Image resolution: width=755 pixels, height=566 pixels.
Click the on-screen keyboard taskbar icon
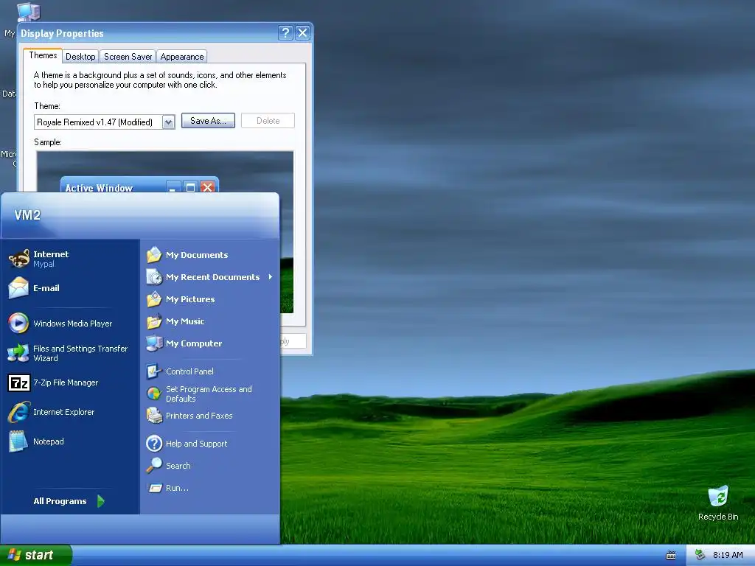[x=670, y=556]
